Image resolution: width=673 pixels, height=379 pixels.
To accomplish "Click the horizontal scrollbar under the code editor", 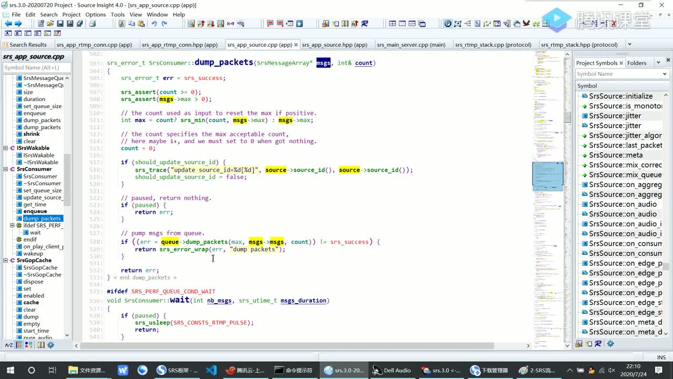I will tap(302, 345).
